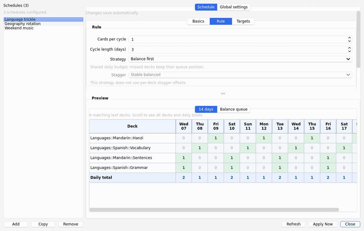The height and width of the screenshot is (231, 364).
Task: Click the Sat 10 column header
Action: 232,126
